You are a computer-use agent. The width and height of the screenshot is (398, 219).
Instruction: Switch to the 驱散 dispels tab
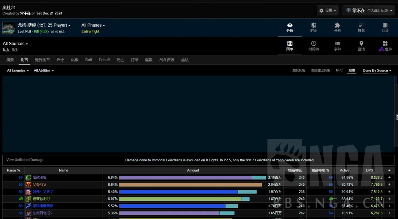pyautogui.click(x=149, y=60)
